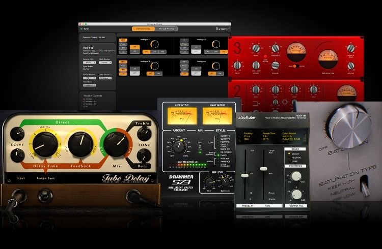Click the Tube Delay script logo
Viewport: 382px width, 249px height.
click(126, 178)
